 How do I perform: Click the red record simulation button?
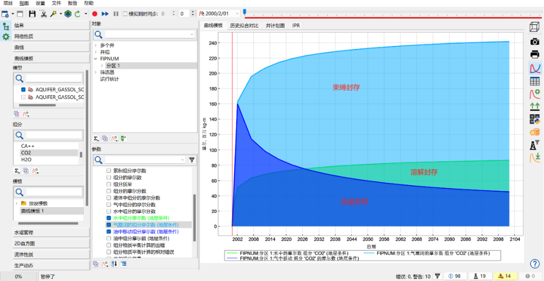pos(94,14)
